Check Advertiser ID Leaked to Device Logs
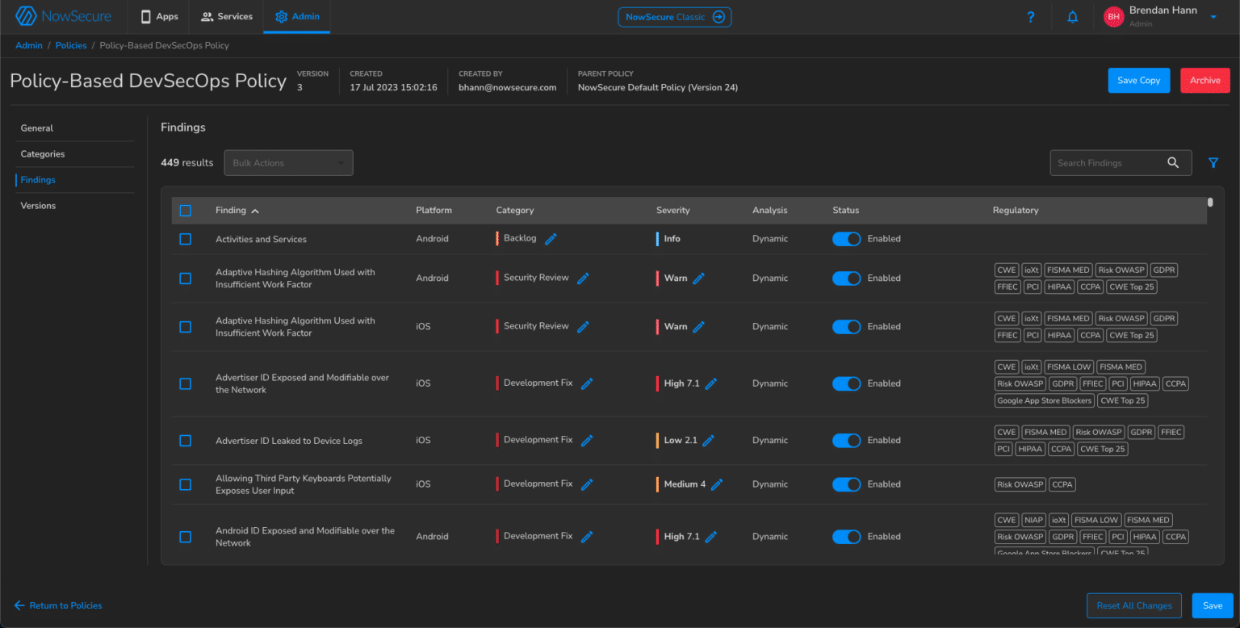This screenshot has height=628, width=1240. 185,441
